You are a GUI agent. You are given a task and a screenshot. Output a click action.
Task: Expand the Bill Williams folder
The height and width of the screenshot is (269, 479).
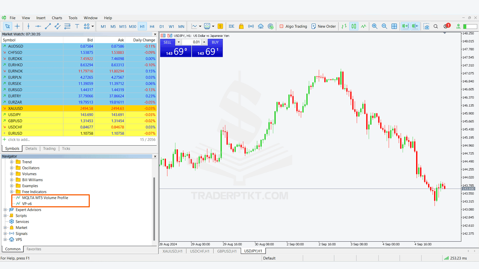pyautogui.click(x=12, y=180)
